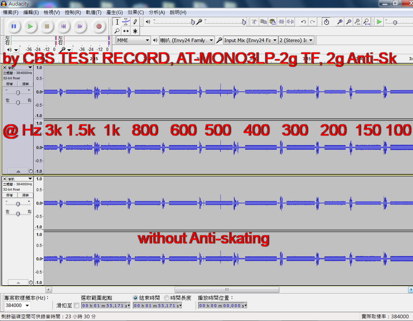Open the MME audio host dropdown
Image resolution: width=413 pixels, height=321 pixels.
point(133,40)
